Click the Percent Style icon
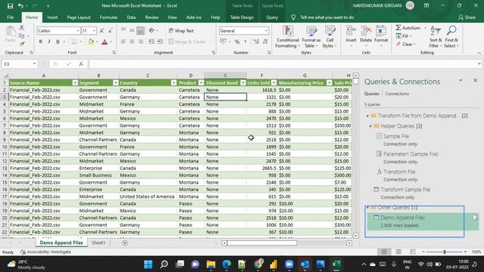 pos(237,42)
